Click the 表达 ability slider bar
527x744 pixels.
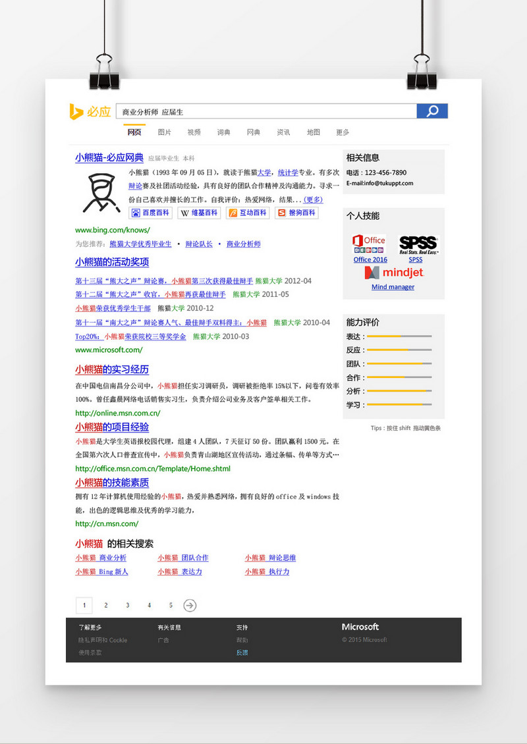point(399,336)
